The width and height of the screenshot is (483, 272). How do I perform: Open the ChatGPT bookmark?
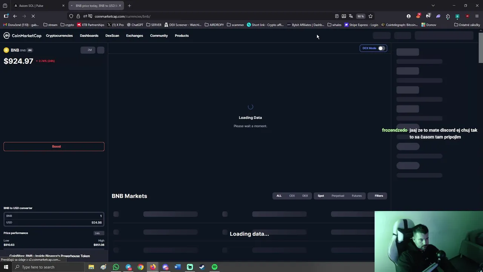point(135,25)
